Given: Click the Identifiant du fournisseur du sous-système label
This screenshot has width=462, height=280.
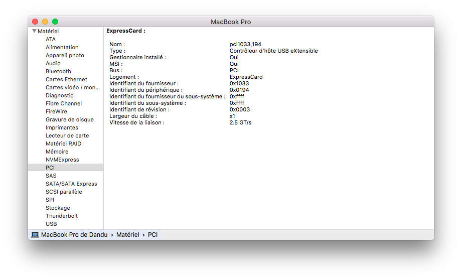Looking at the screenshot, I should [x=167, y=96].
